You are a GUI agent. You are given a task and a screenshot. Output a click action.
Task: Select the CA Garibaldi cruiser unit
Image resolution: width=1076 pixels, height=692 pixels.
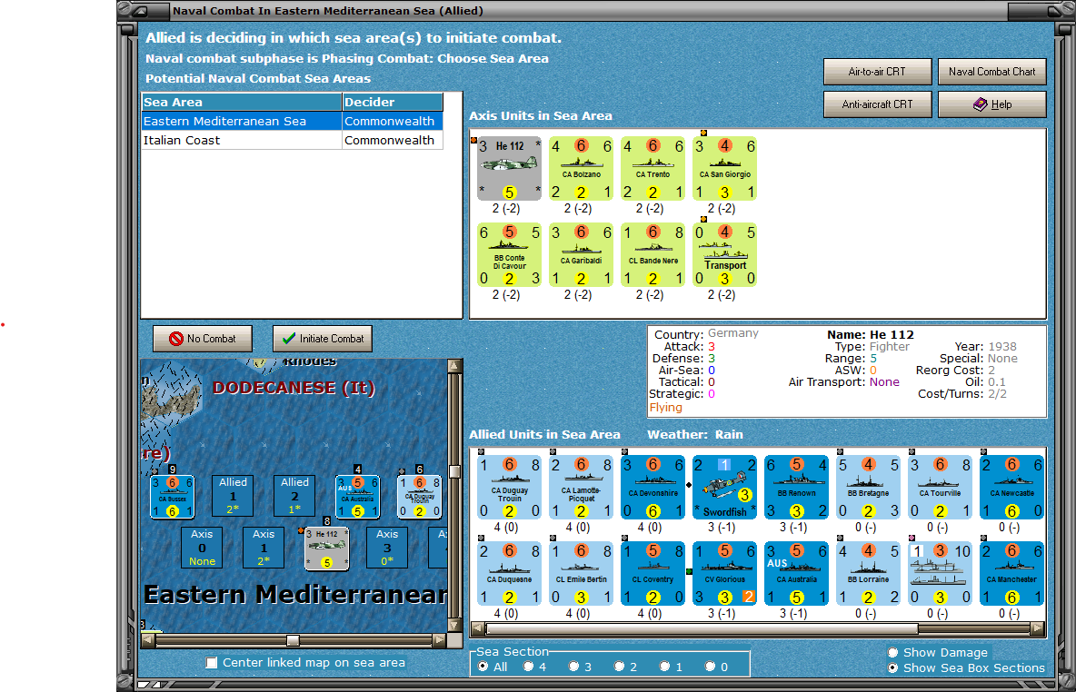coord(582,255)
